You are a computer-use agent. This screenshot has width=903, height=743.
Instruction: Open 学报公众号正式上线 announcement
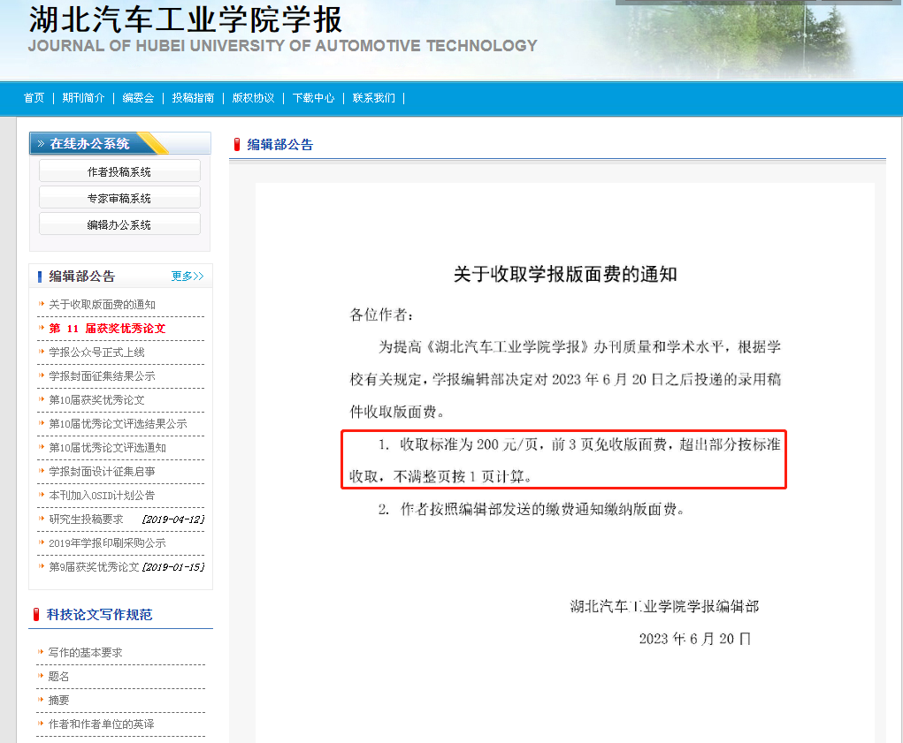[x=96, y=352]
